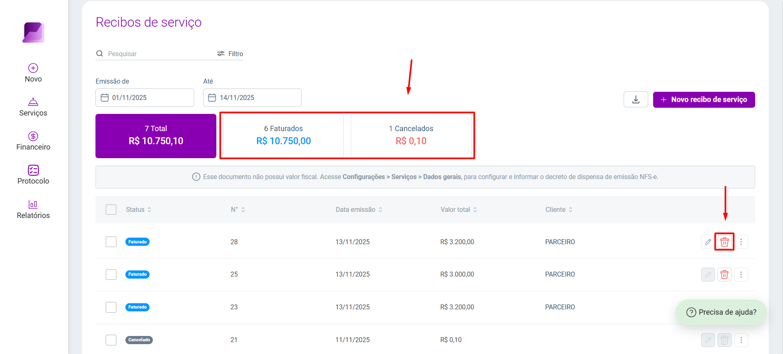Show the 6 Faturados summary card
Image resolution: width=783 pixels, height=354 pixels.
click(x=284, y=136)
